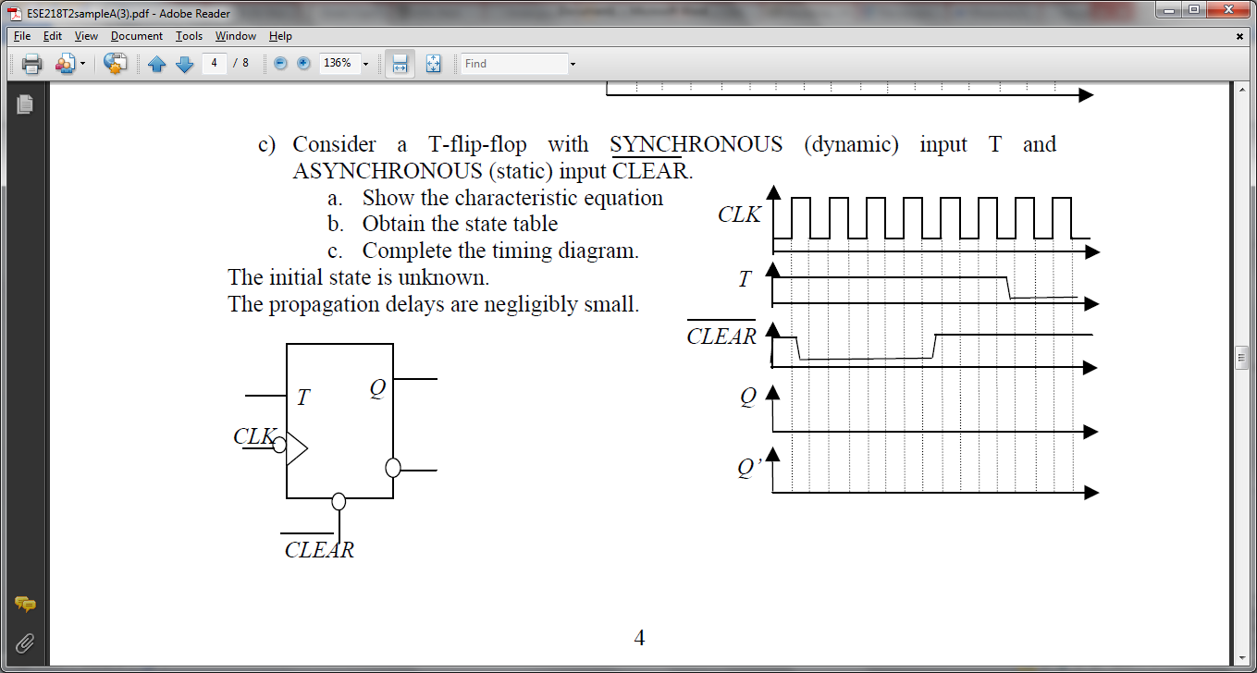This screenshot has width=1257, height=673.
Task: Open the Comments panel
Action: point(25,606)
